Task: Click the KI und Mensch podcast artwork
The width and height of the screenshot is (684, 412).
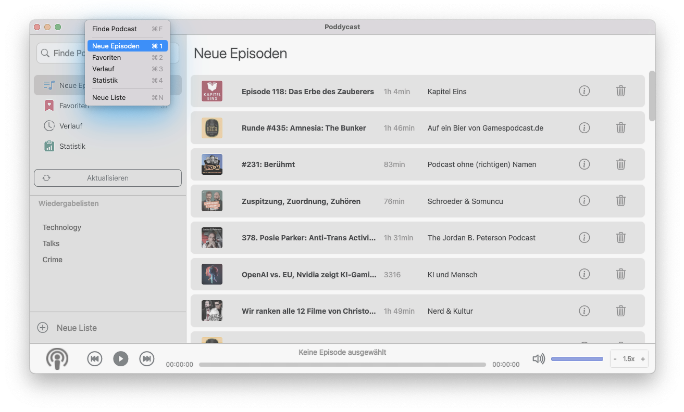Action: coord(212,274)
